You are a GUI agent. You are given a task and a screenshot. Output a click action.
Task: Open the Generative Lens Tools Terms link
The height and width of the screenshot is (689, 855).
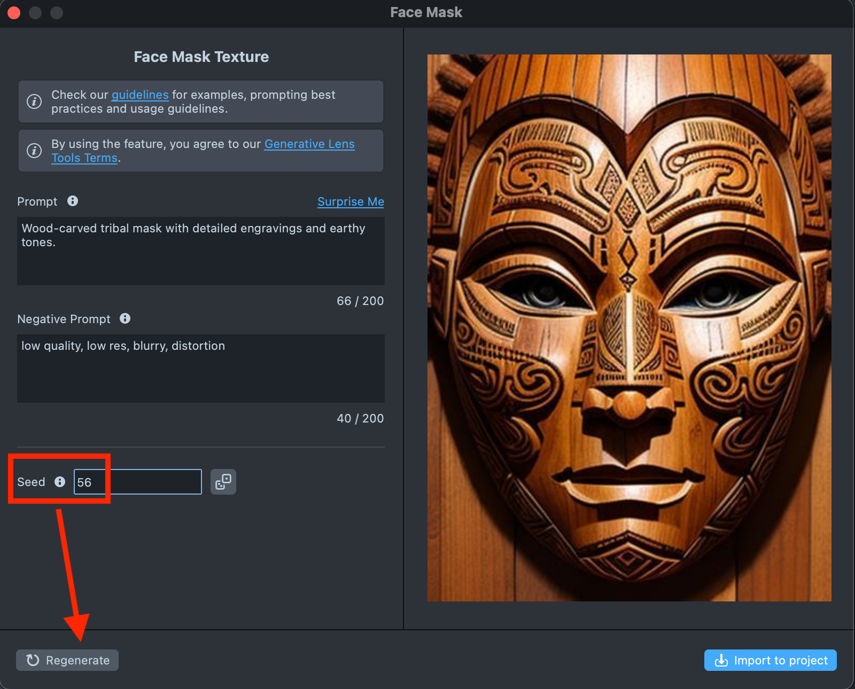pyautogui.click(x=203, y=151)
